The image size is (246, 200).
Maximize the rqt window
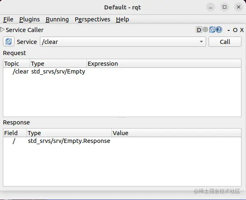tap(225, 7)
